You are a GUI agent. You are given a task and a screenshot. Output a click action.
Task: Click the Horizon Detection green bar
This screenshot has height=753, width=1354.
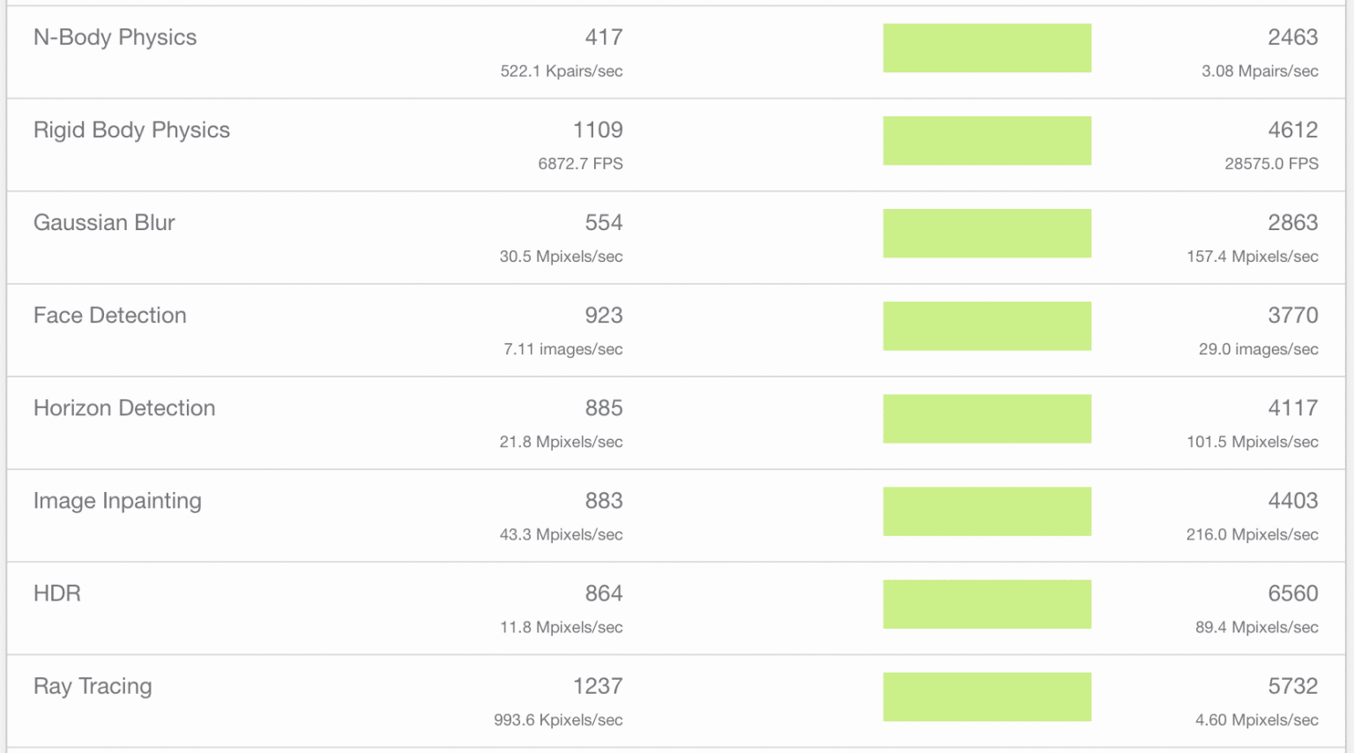[x=987, y=419]
